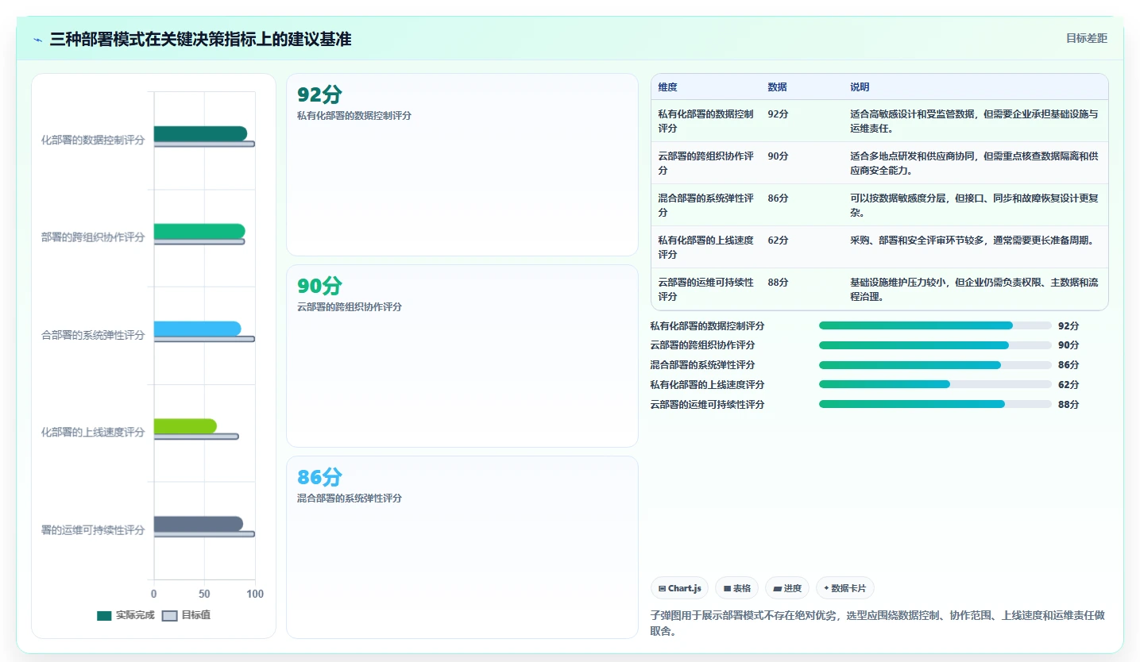The height and width of the screenshot is (662, 1140).
Task: Click the 目标值 legend label
Action: 196,615
